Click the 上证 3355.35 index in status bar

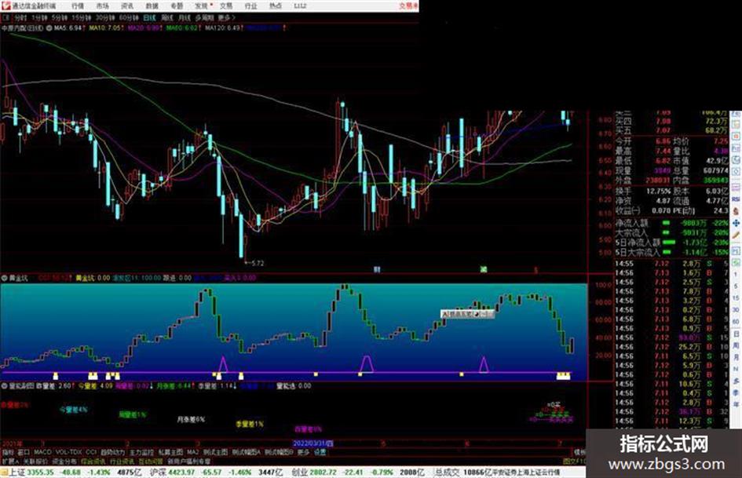31,472
